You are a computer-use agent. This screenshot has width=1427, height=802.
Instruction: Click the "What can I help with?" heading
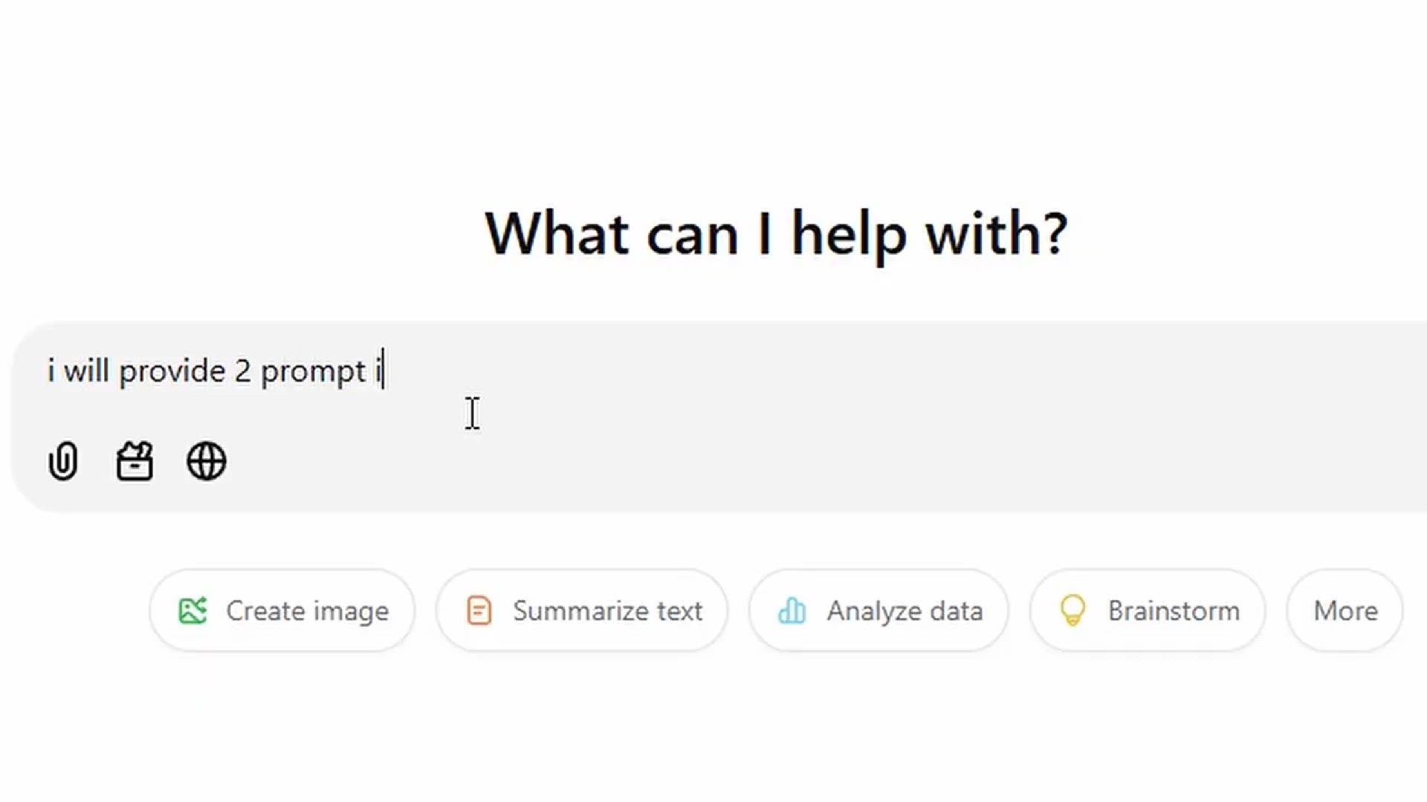point(776,233)
